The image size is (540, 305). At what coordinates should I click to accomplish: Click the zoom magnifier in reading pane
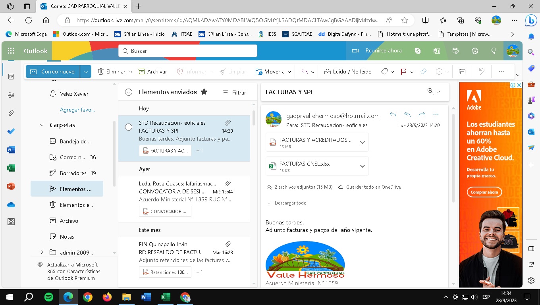pos(430,91)
